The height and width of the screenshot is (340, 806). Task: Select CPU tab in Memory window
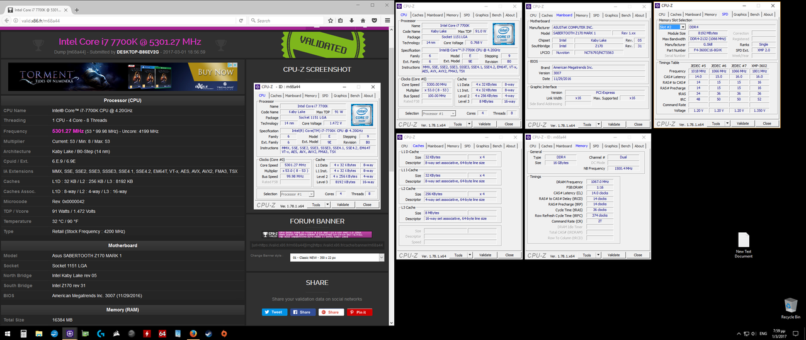coord(533,146)
